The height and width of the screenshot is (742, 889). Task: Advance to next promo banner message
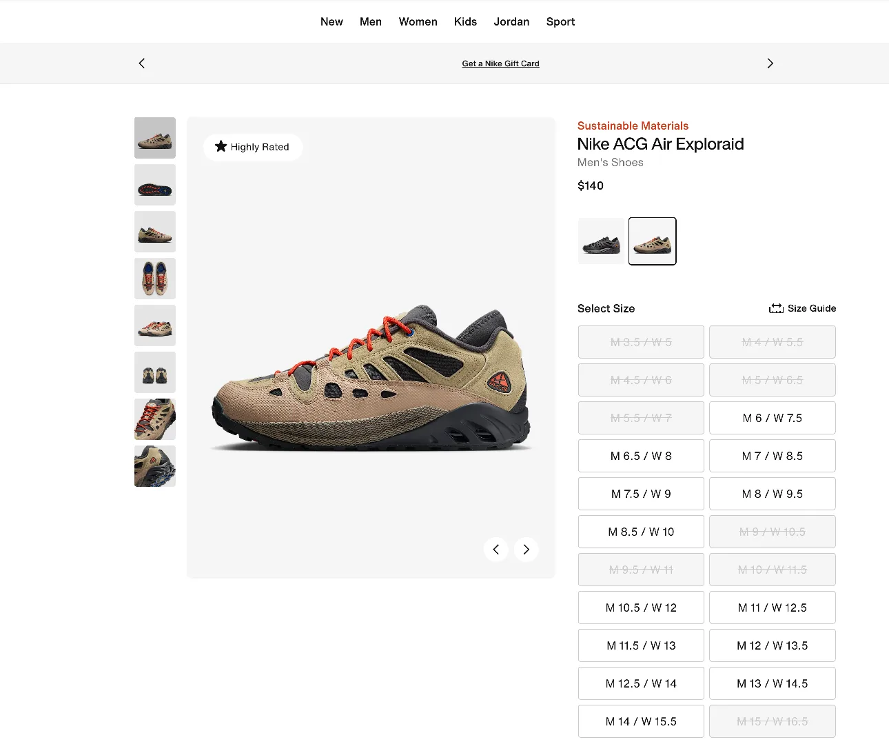[770, 63]
